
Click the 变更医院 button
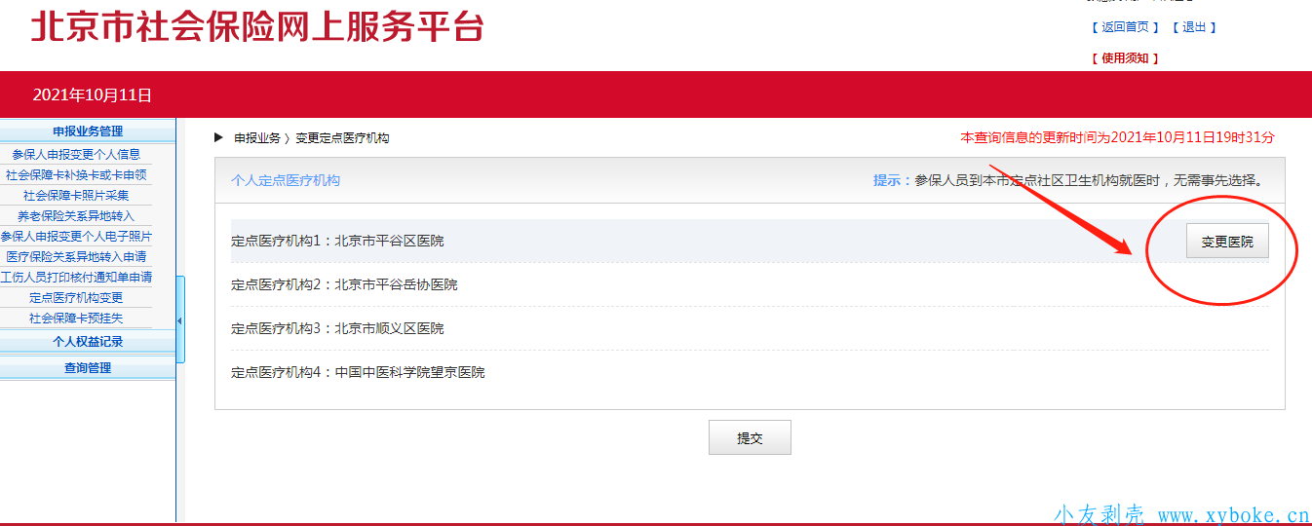coord(1227,242)
